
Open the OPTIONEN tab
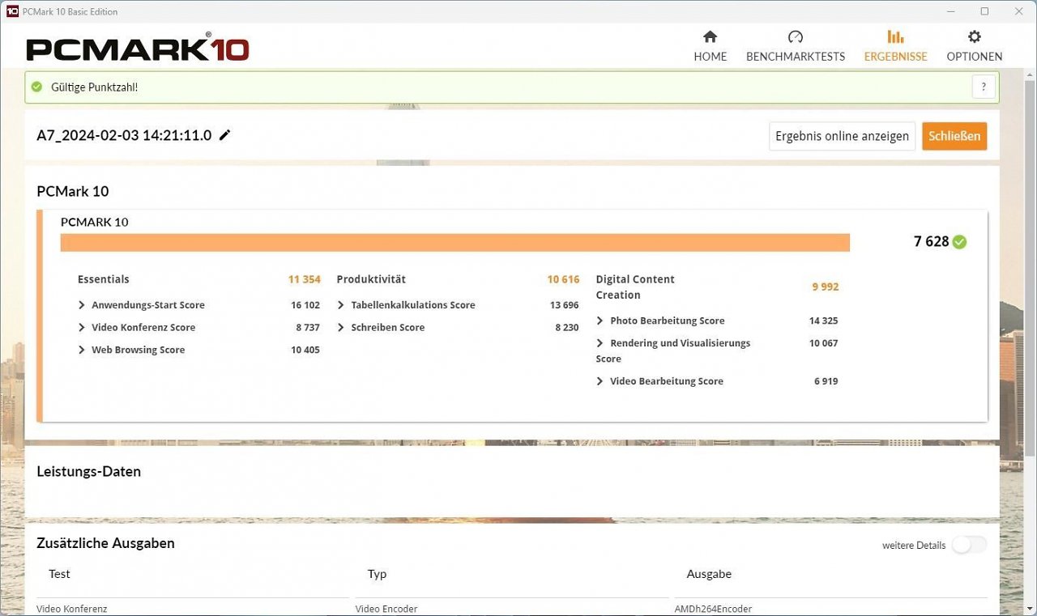pyautogui.click(x=974, y=47)
